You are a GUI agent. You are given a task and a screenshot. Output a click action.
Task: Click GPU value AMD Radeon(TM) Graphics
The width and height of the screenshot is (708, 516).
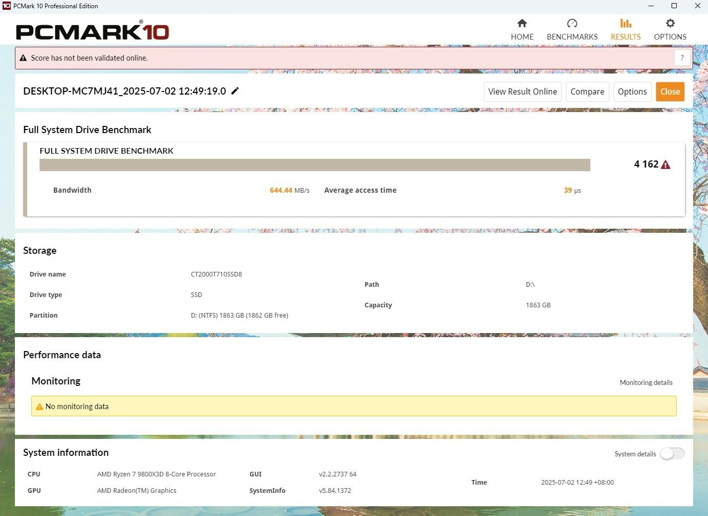(137, 491)
